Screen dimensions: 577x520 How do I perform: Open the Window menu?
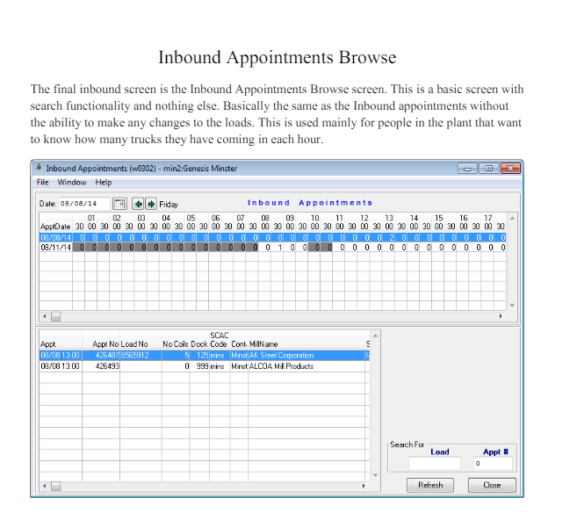click(72, 182)
